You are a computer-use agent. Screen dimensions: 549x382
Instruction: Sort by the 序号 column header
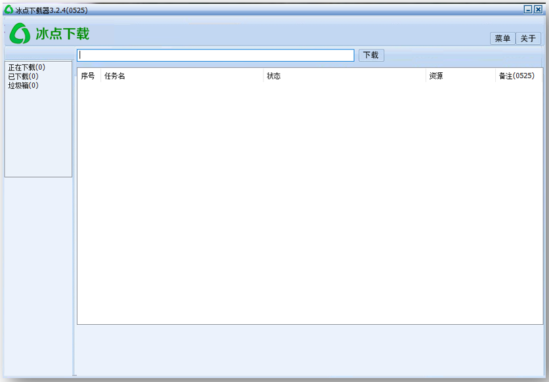pos(88,76)
